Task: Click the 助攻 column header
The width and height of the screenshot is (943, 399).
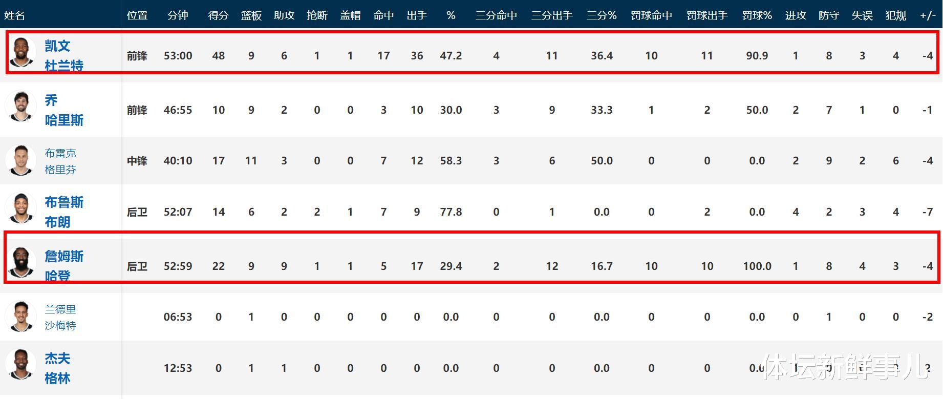Action: (x=284, y=15)
